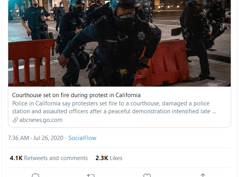Click the chain link icon beside abcnews.go.com
The height and width of the screenshot is (177, 239).
(15, 120)
